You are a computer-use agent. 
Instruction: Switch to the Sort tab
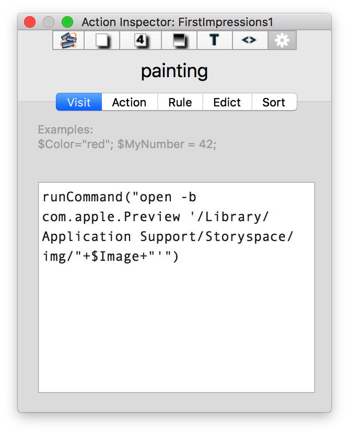tap(274, 102)
